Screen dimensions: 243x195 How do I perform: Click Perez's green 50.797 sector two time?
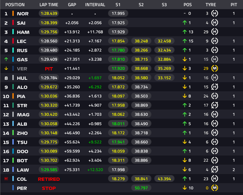pos(141,188)
